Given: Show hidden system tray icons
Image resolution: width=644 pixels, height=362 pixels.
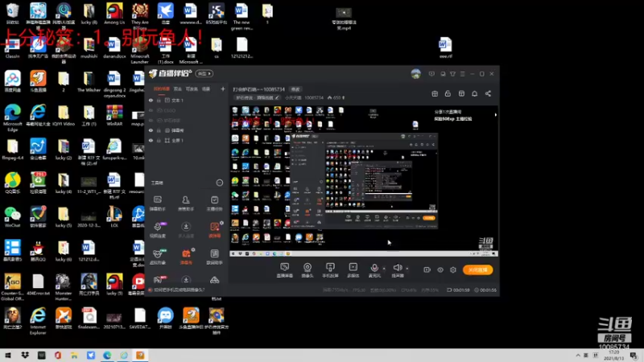Looking at the screenshot, I should pos(578,355).
